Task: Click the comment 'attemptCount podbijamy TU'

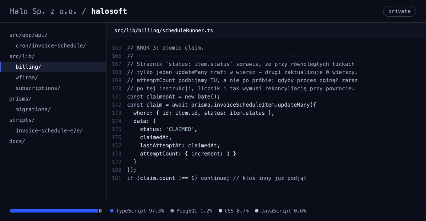Action: click(242, 80)
